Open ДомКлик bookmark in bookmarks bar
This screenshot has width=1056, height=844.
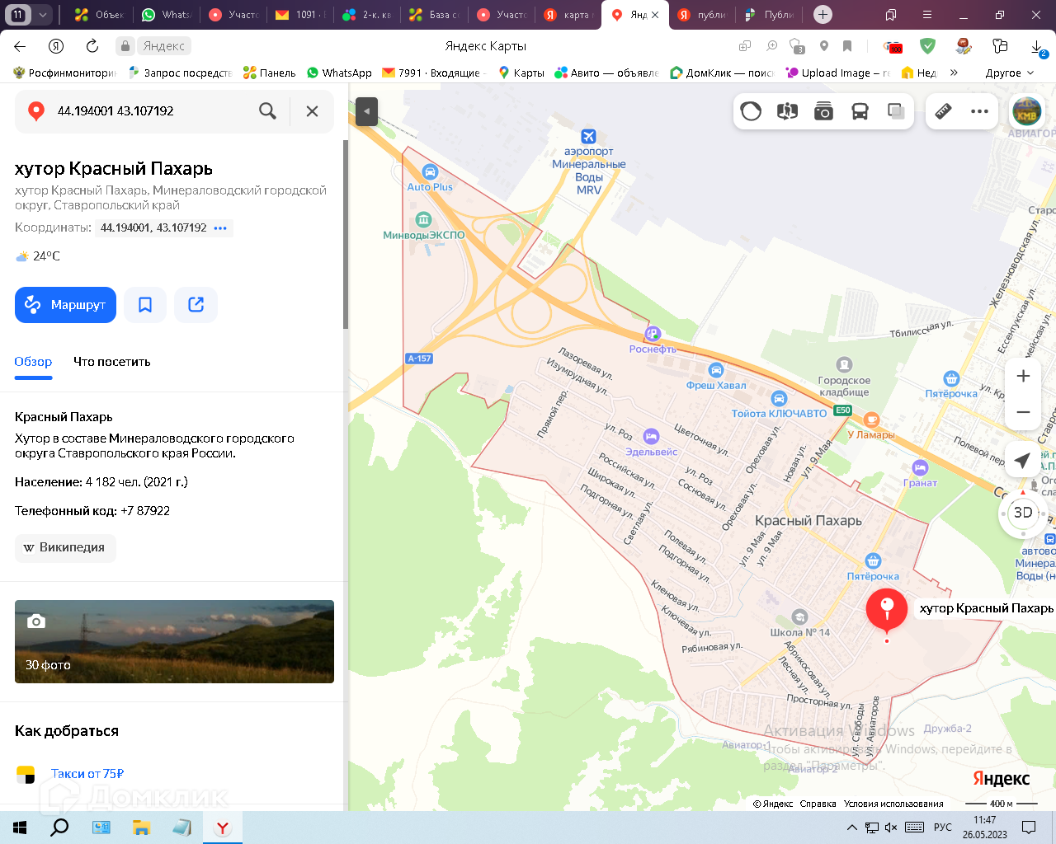click(722, 73)
